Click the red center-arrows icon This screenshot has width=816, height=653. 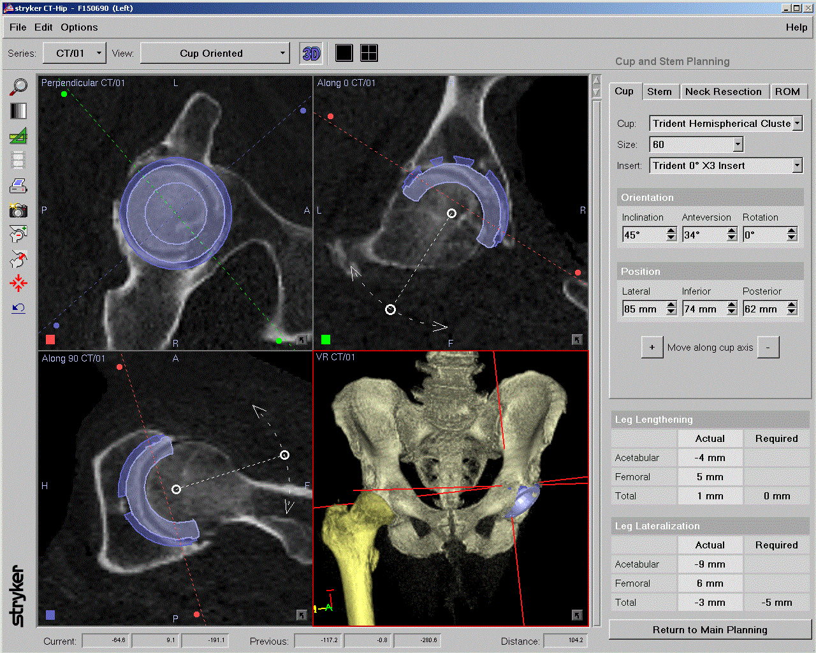point(18,283)
